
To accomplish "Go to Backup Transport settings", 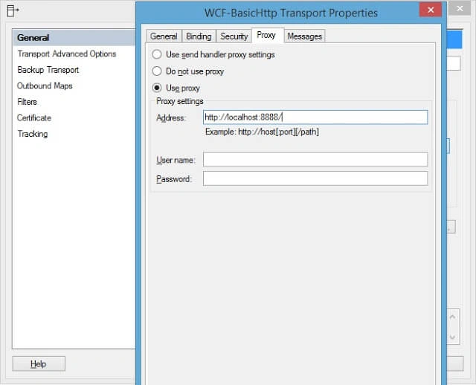I will 48,70.
